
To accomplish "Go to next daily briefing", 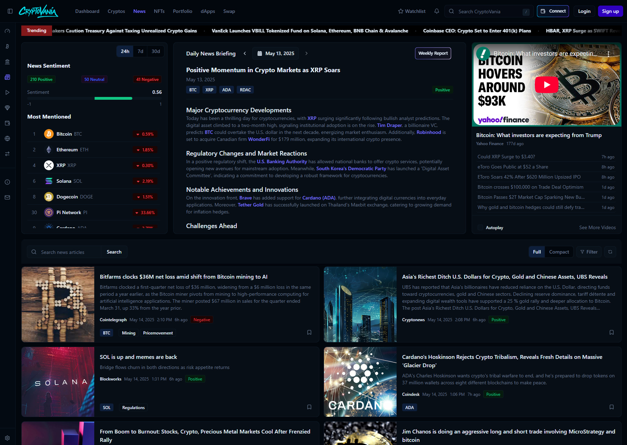I will coord(307,53).
